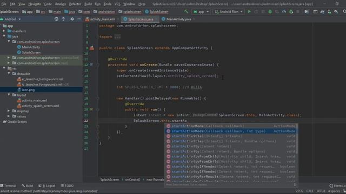
Task: Collapse the res folder
Action: pos(4,68)
